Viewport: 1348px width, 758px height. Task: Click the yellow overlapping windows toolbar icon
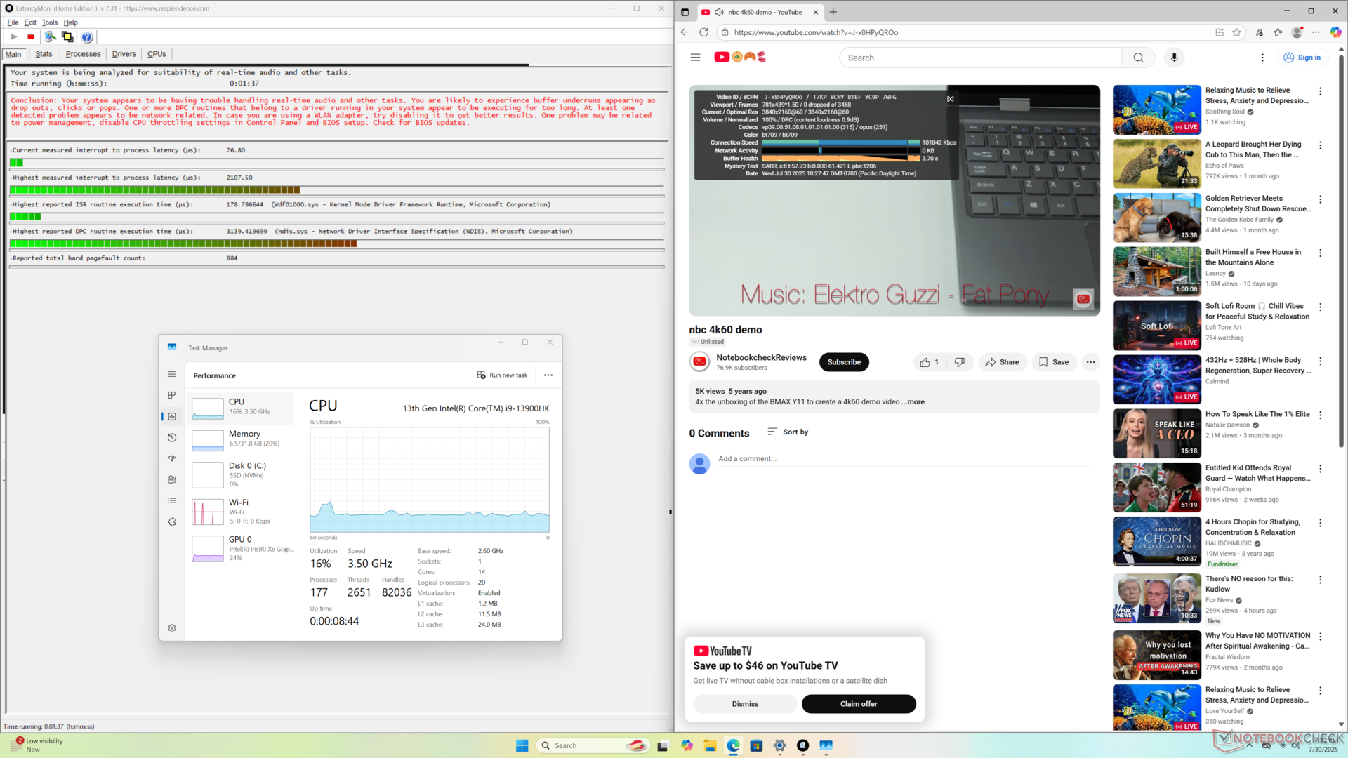coord(67,36)
